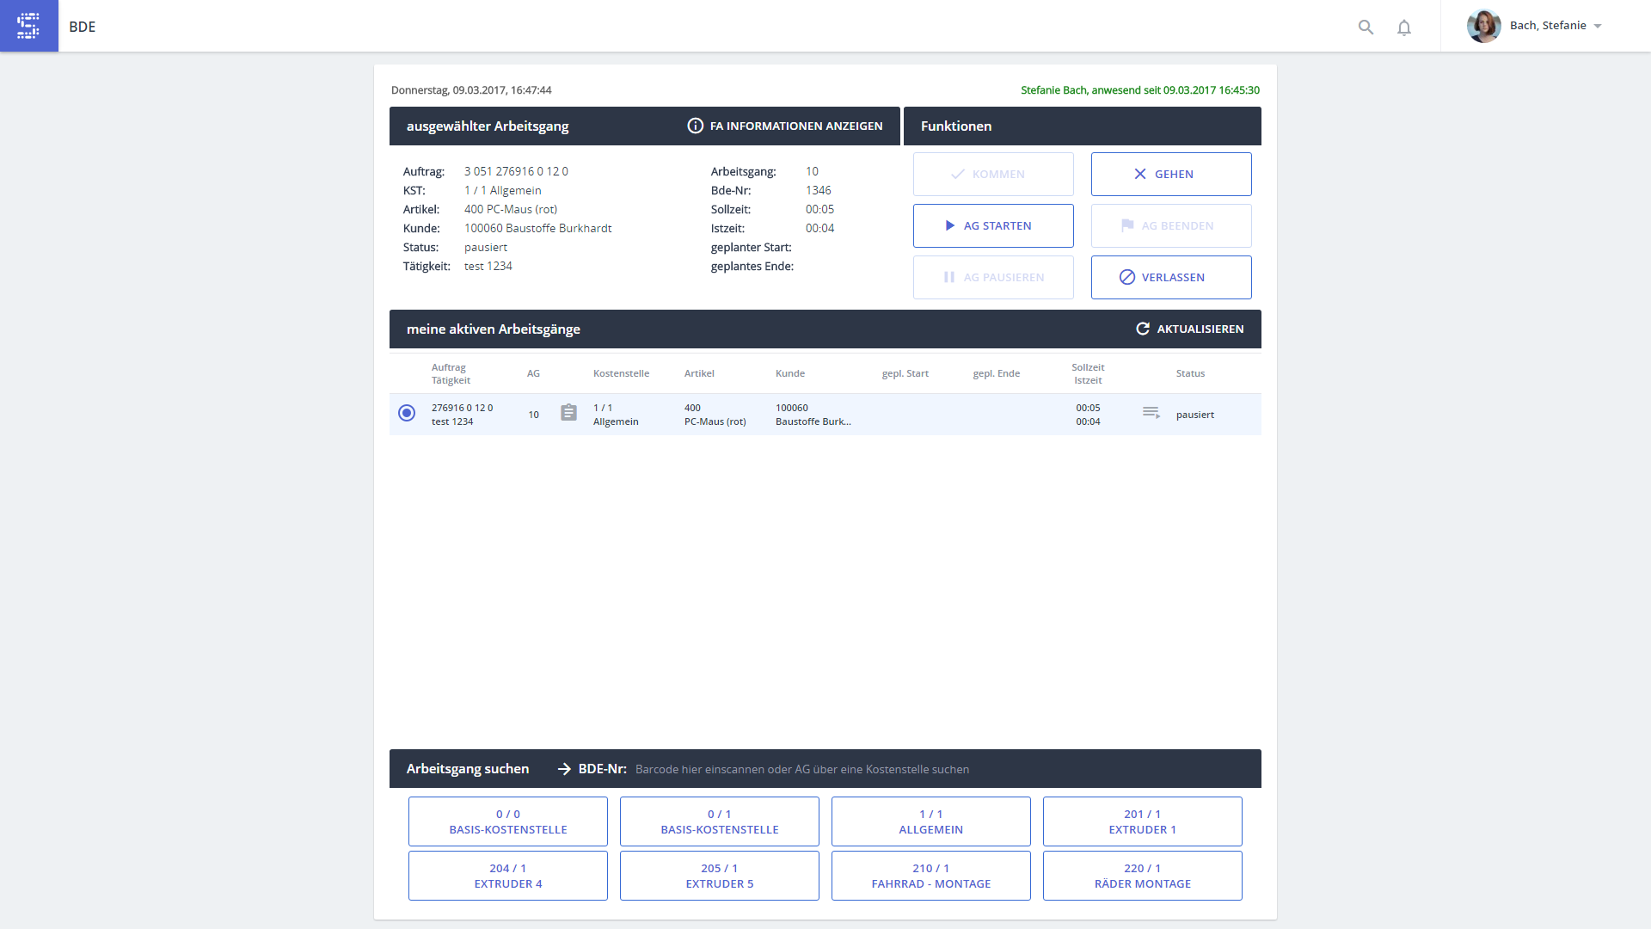Click FA Informationen anzeigen info icon
The height and width of the screenshot is (929, 1651).
coord(695,126)
